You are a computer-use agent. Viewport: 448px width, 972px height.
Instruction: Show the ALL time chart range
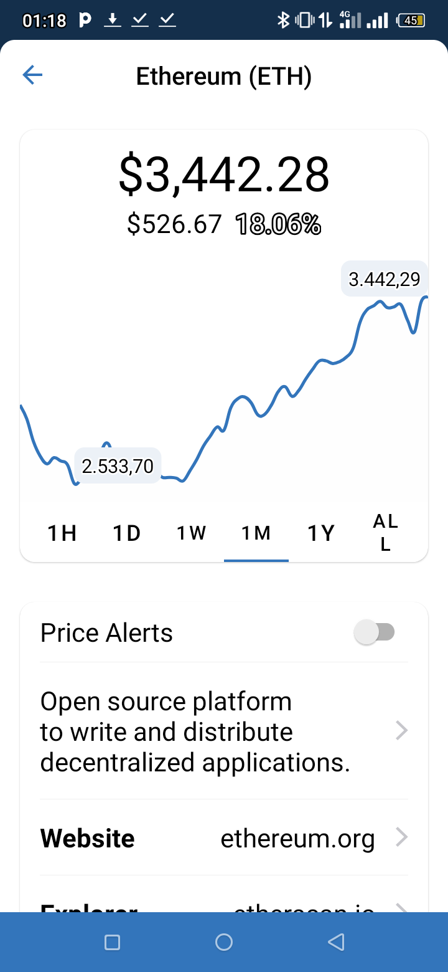point(386,533)
